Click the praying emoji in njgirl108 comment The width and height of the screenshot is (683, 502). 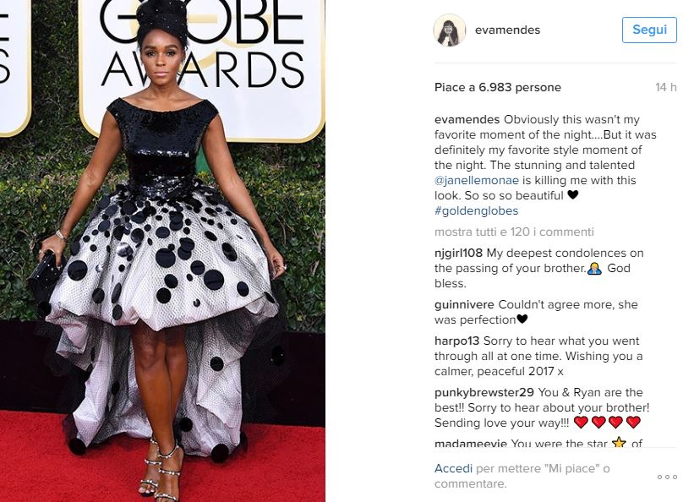pos(594,269)
